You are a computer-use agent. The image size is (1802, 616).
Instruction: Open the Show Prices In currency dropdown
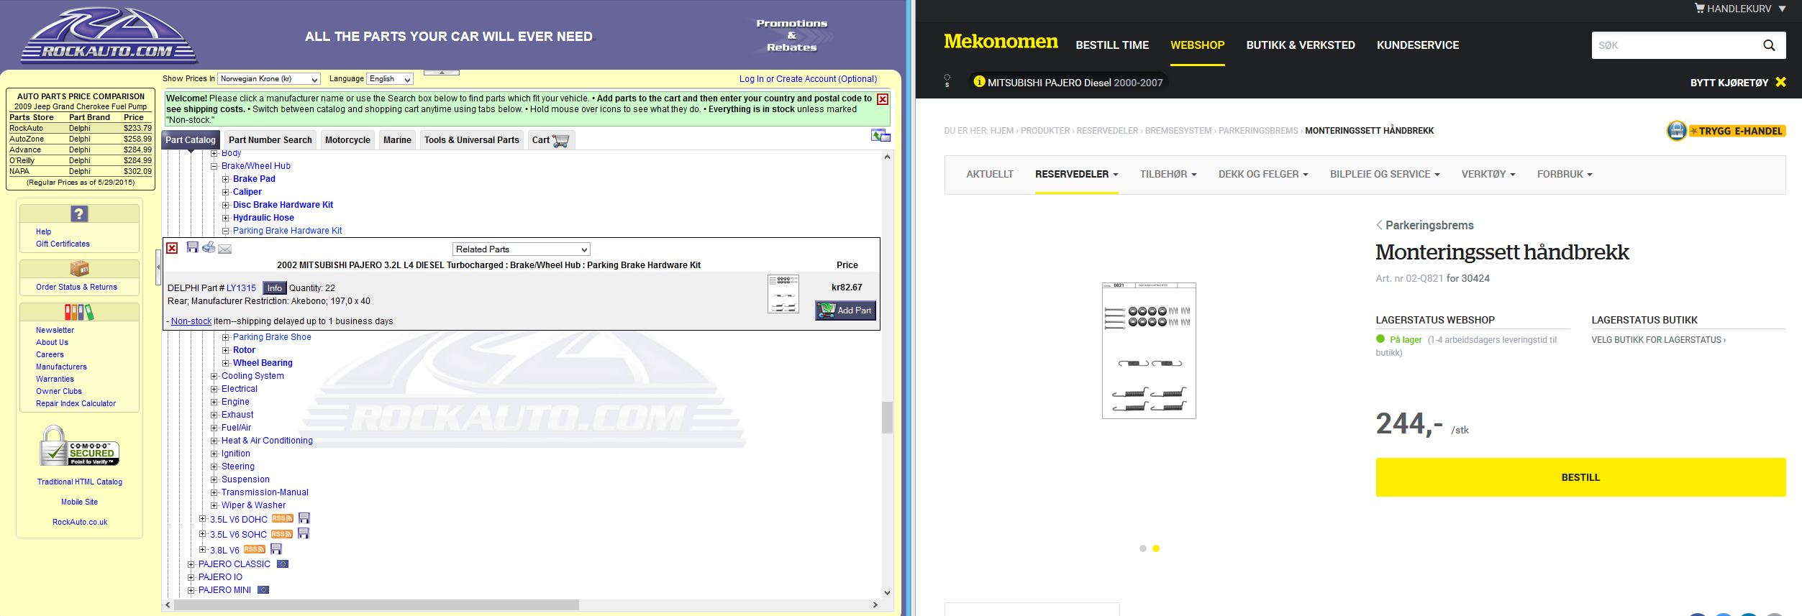tap(269, 79)
